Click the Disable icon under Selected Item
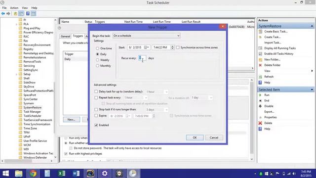Image resolution: width=316 pixels, height=178 pixels. 260,106
